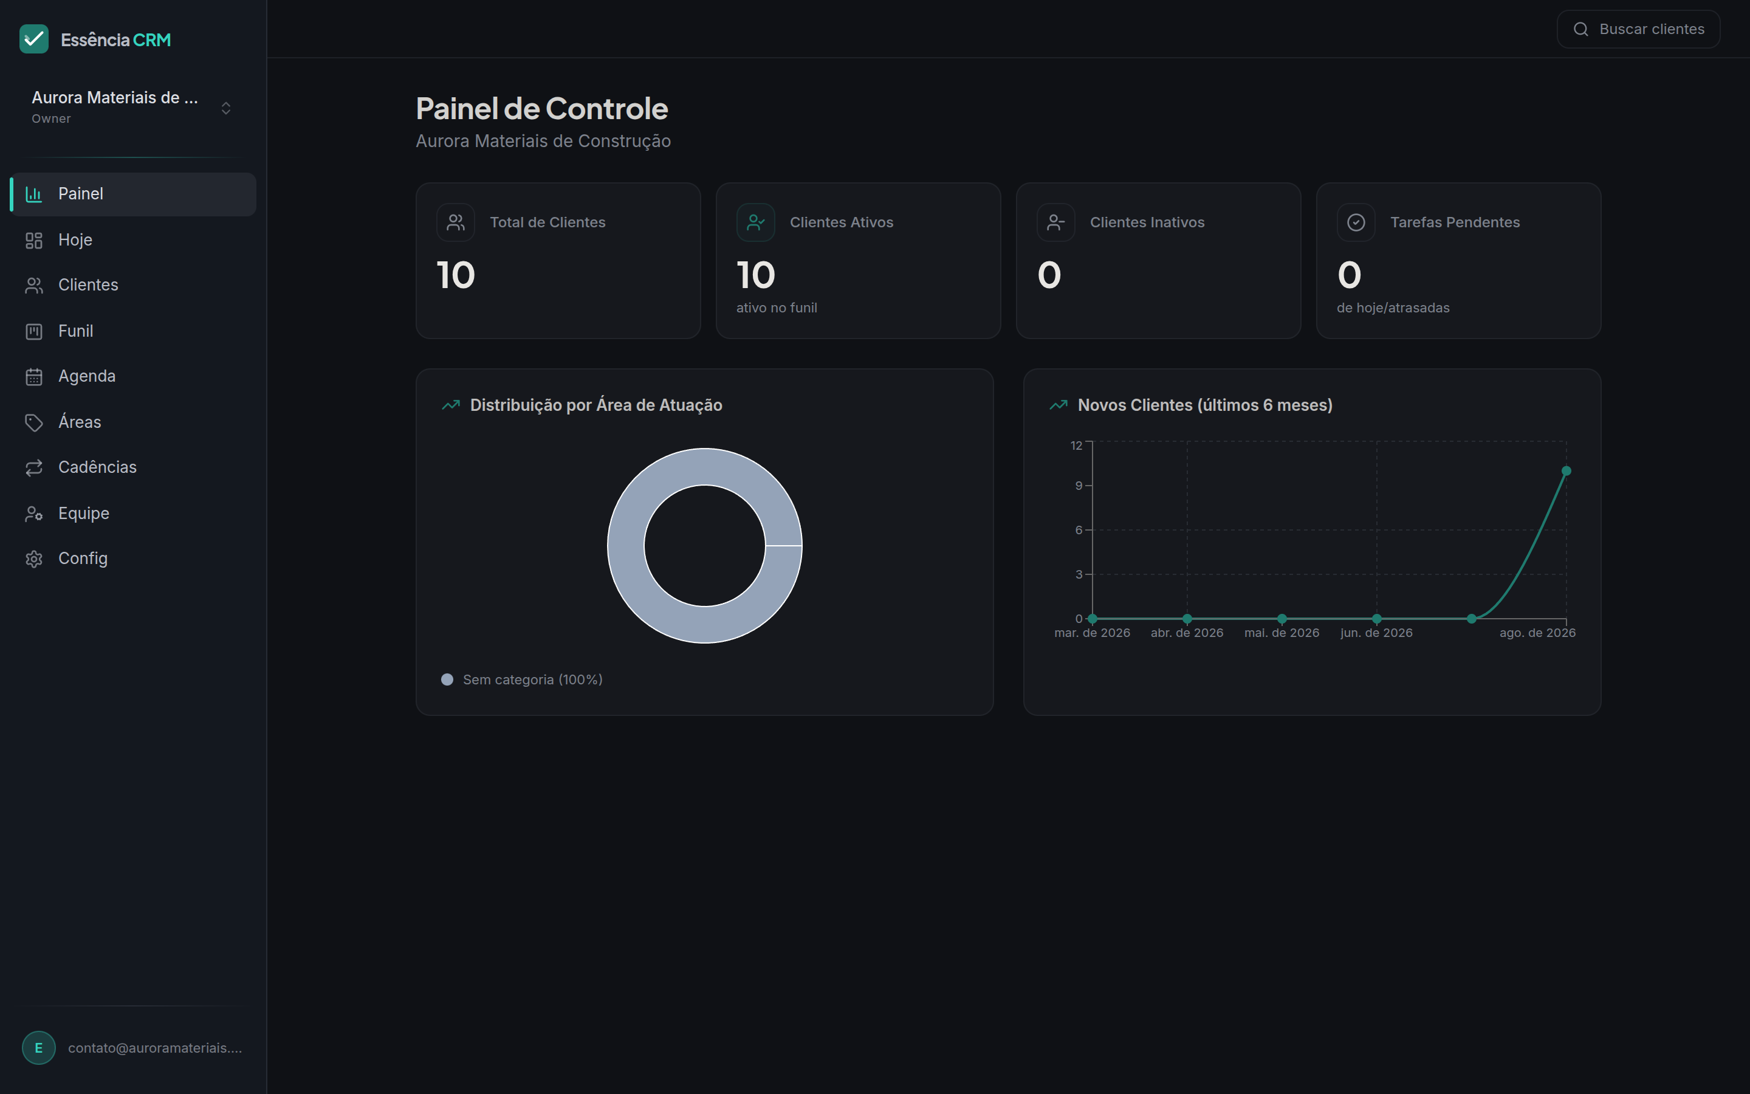Click the Clientes Inativos user-minus icon

click(x=1056, y=222)
